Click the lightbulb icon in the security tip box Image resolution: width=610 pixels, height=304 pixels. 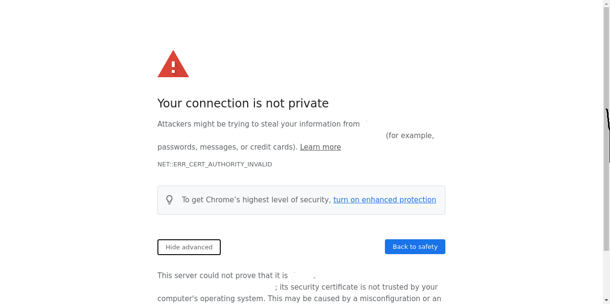[x=169, y=199]
